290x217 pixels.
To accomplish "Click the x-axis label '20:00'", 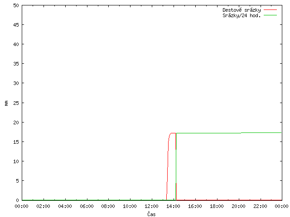I will [238, 206].
